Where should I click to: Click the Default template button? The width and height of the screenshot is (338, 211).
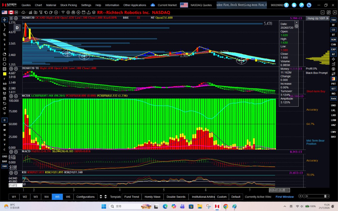pyautogui.click(x=236, y=197)
